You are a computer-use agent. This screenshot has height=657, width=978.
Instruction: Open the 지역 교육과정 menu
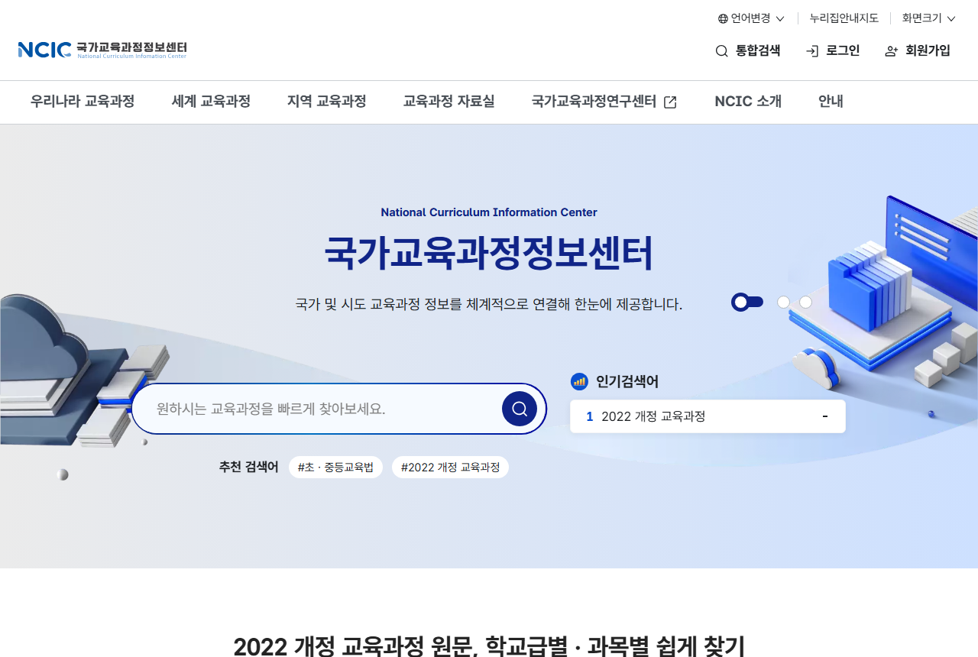click(x=327, y=102)
